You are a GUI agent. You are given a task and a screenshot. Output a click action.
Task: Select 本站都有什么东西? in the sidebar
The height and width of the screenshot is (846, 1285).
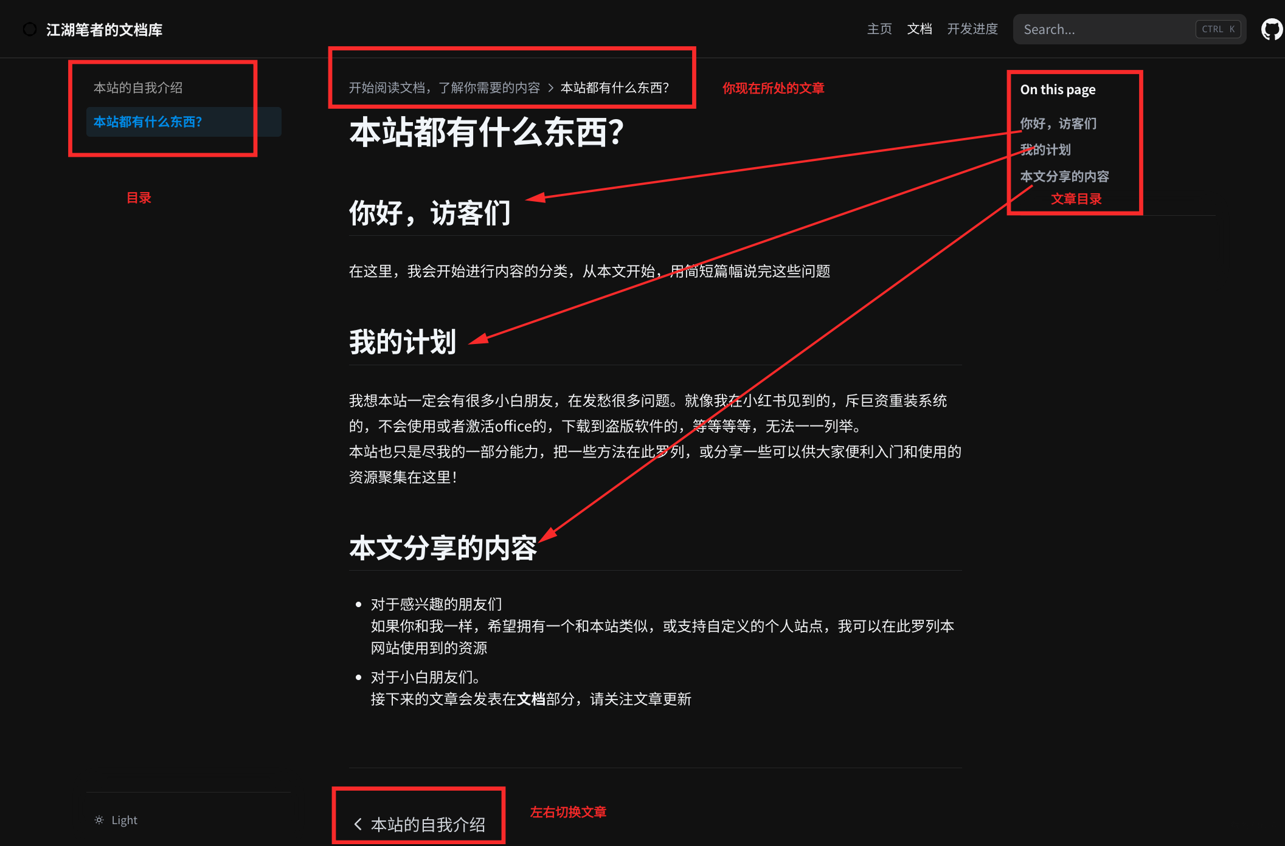148,122
